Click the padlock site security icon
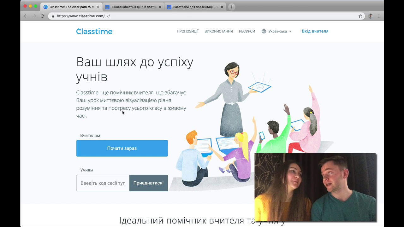This screenshot has height=227, width=404. point(53,16)
